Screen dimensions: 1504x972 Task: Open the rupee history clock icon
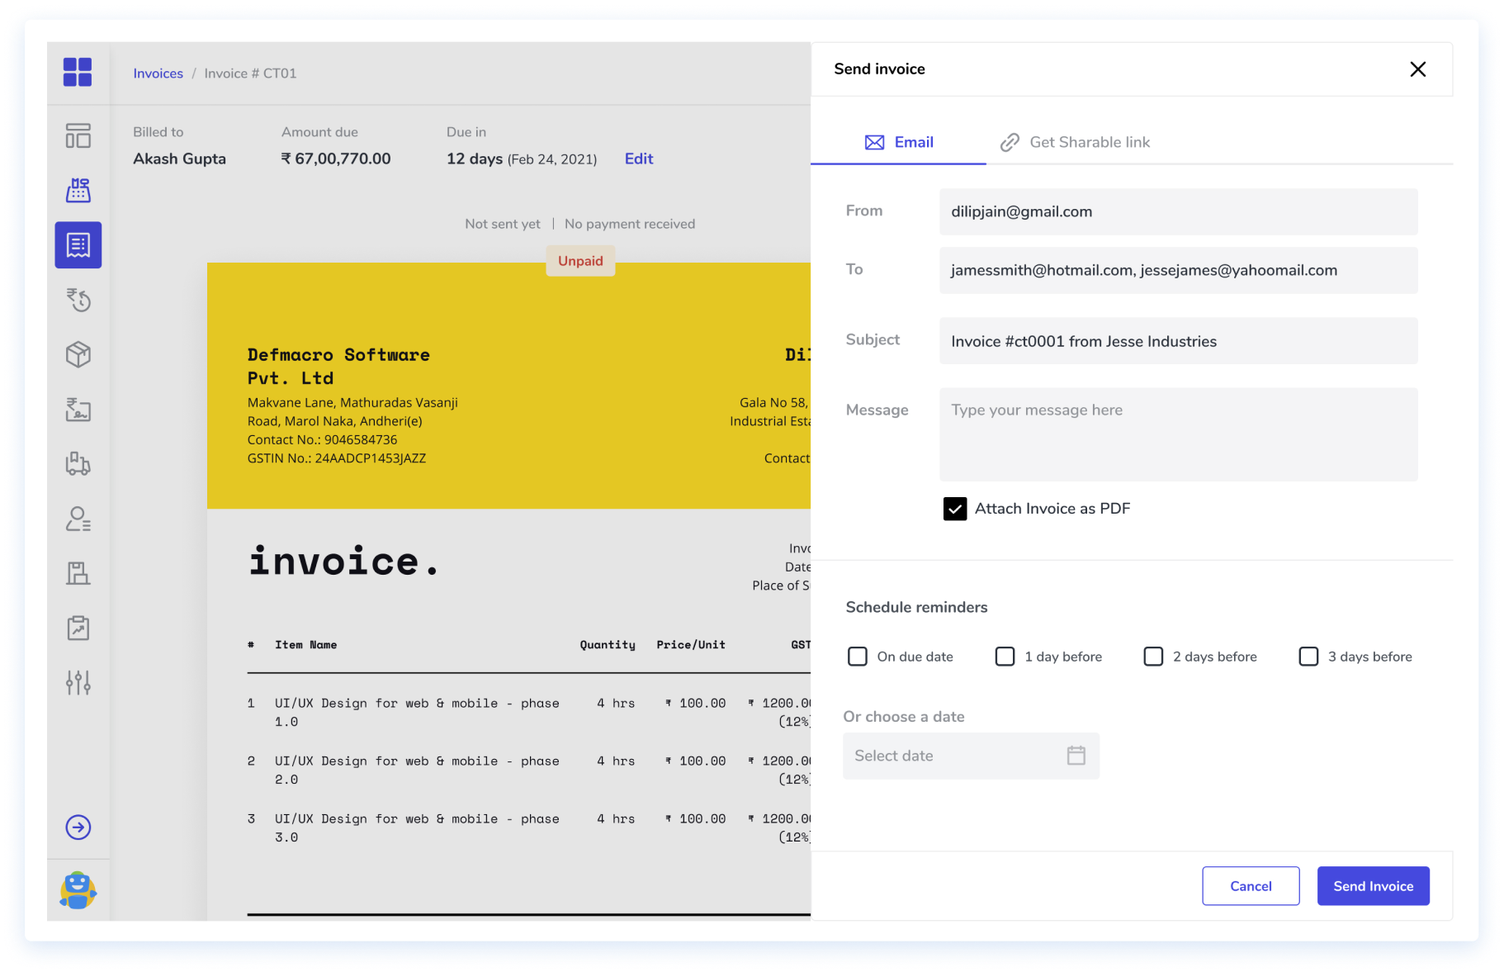point(78,300)
